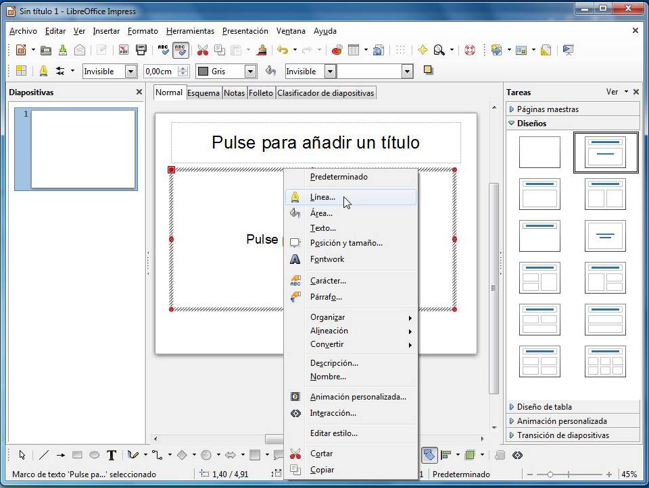This screenshot has width=649, height=488.
Task: Click the title placeholder text
Action: pos(316,142)
